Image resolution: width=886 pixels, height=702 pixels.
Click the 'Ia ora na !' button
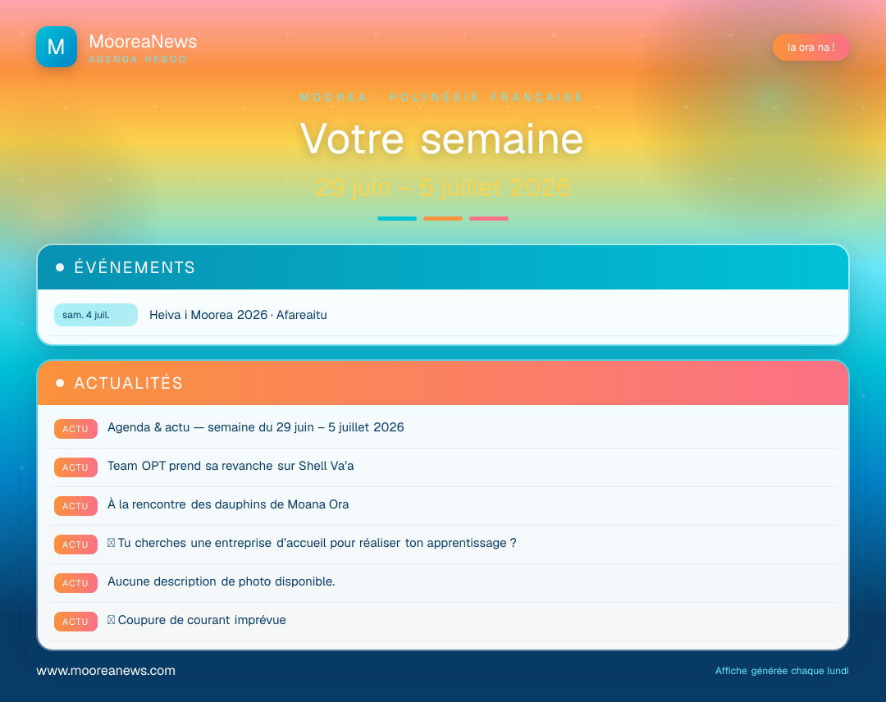[811, 48]
